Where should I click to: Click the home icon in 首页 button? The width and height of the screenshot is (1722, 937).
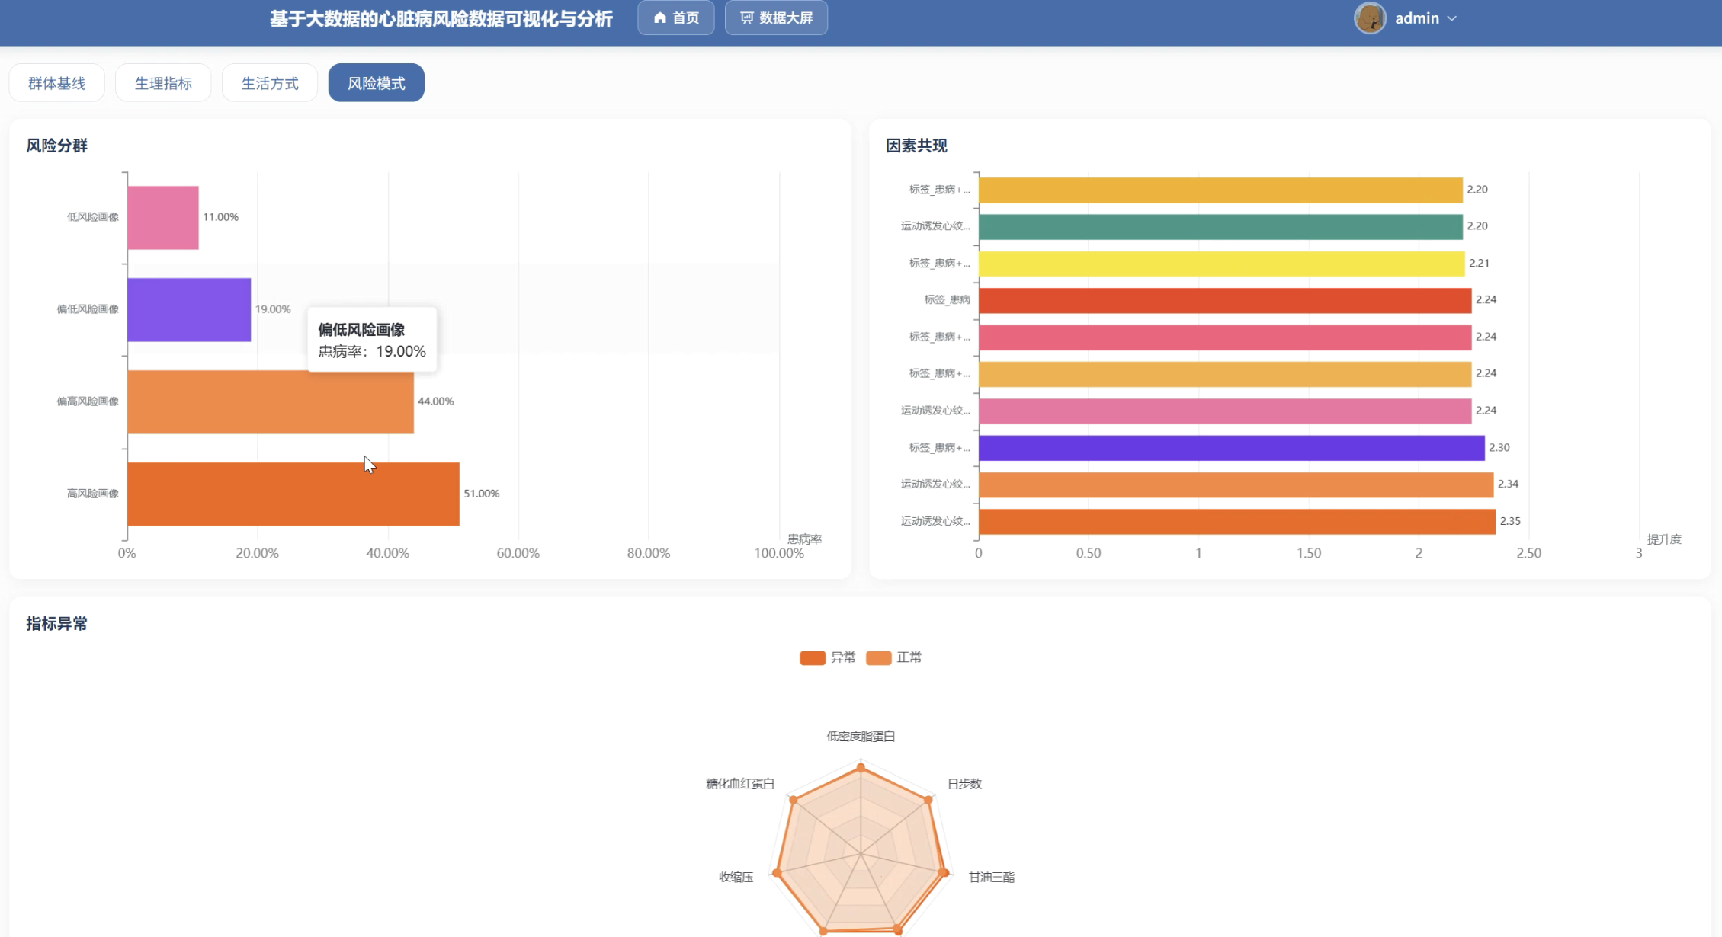click(x=659, y=18)
